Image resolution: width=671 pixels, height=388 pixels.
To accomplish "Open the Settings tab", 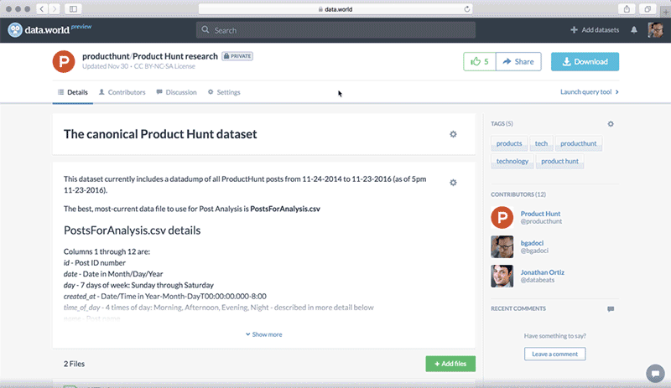I will pyautogui.click(x=223, y=92).
